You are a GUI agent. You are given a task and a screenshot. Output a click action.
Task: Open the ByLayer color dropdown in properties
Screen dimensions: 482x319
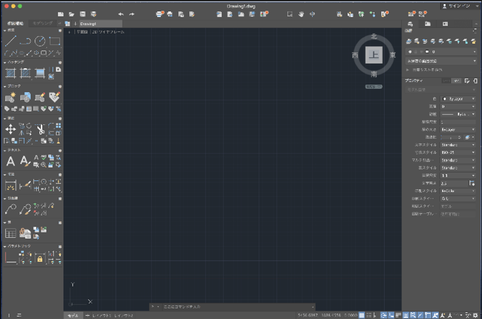[458, 99]
